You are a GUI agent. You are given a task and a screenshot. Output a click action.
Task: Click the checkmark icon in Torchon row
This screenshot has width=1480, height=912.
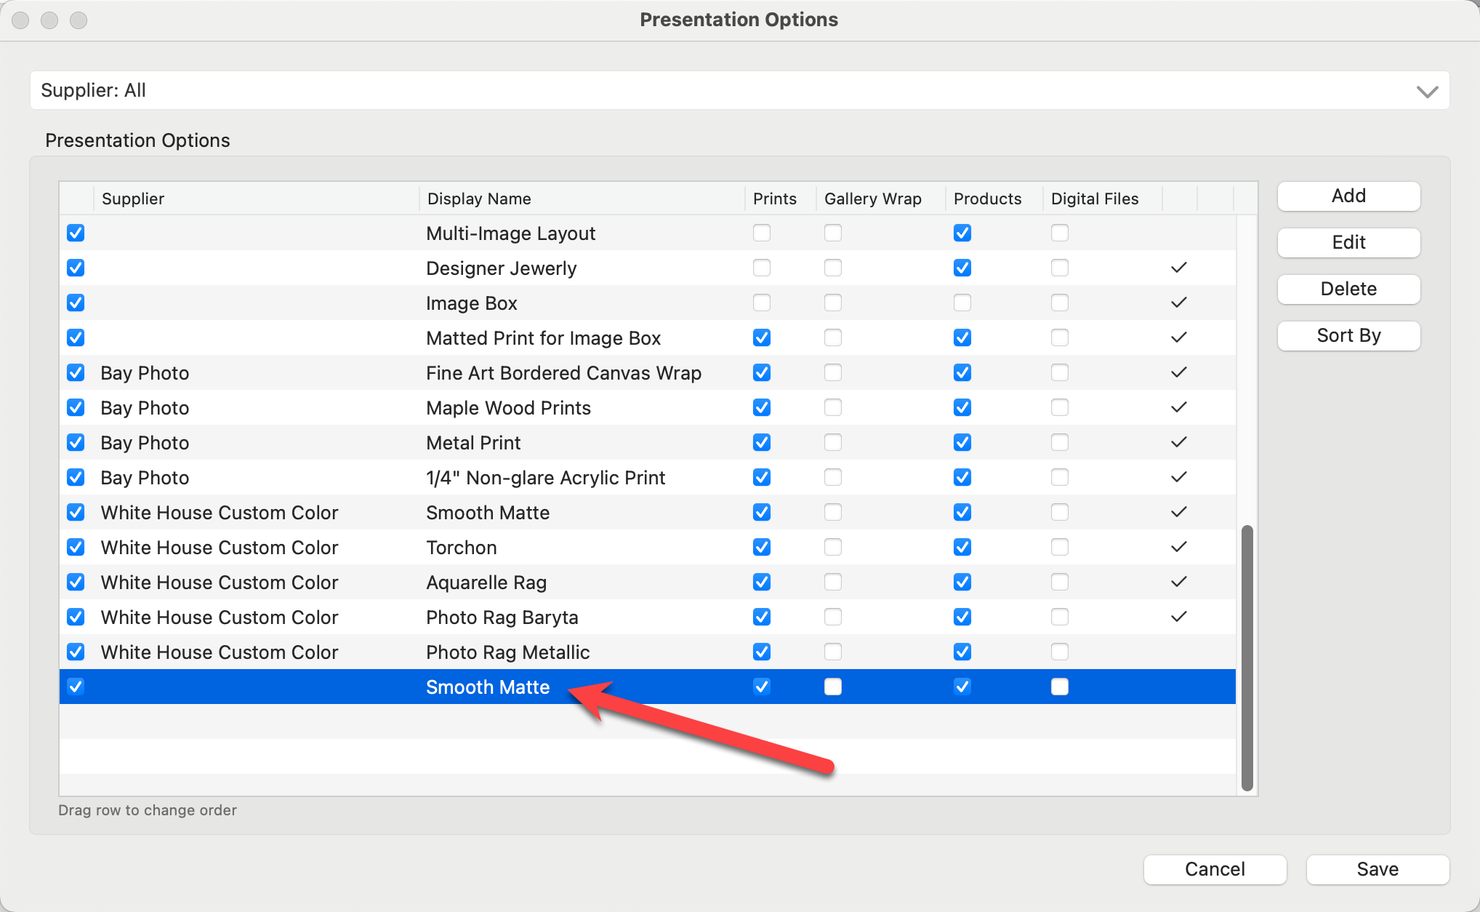tap(1178, 547)
